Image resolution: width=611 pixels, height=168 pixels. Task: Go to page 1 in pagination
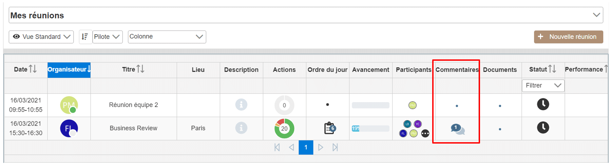[306, 147]
